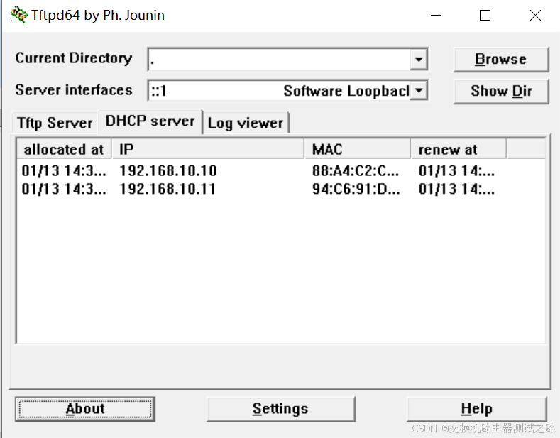Click the Help button
Viewport: 560px width, 438px height.
(x=477, y=409)
